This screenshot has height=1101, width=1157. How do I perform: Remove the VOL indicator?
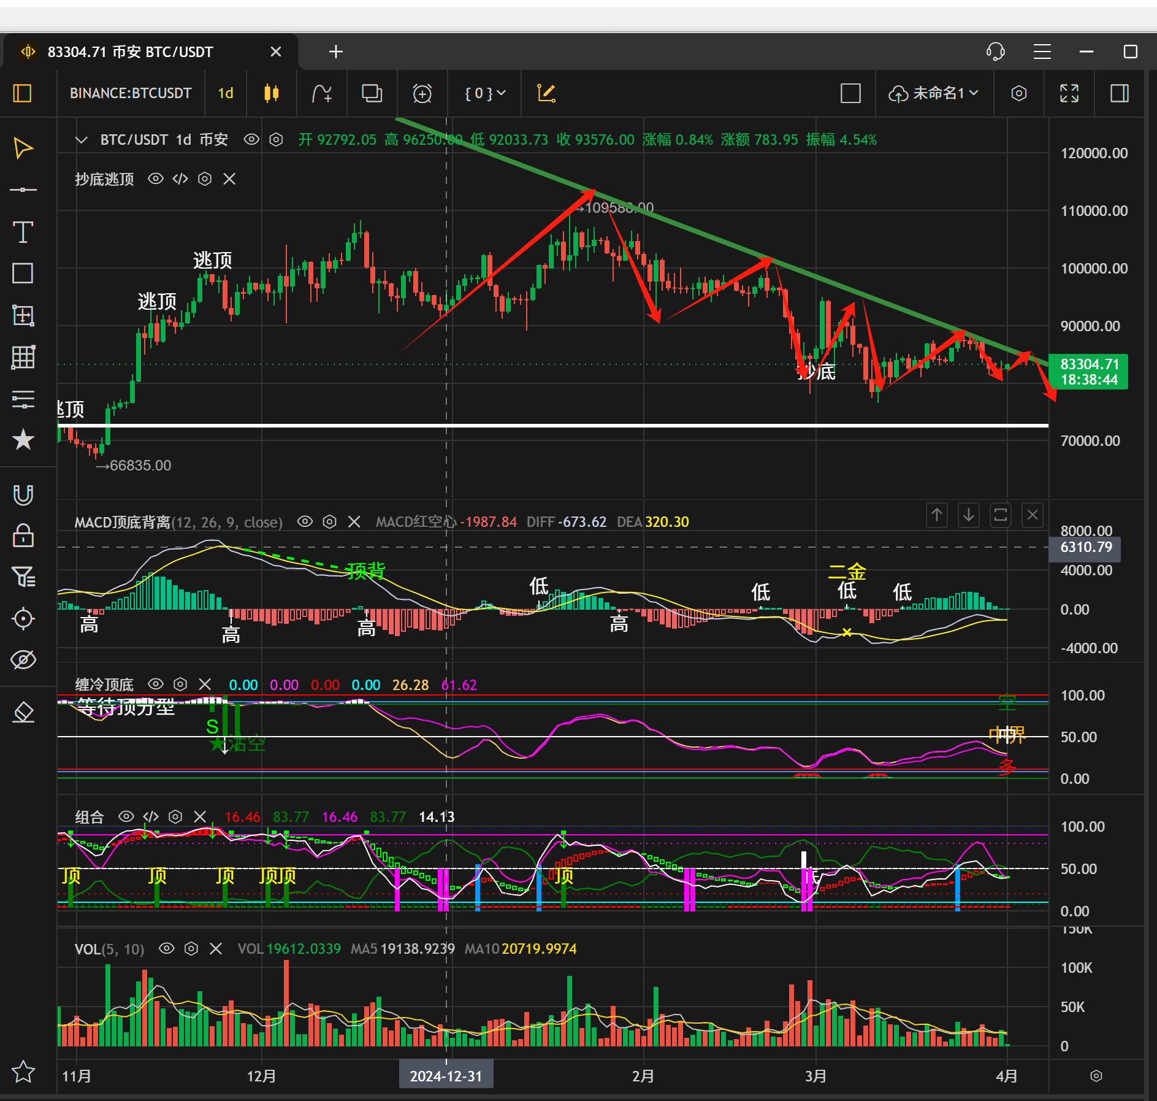pyautogui.click(x=216, y=948)
